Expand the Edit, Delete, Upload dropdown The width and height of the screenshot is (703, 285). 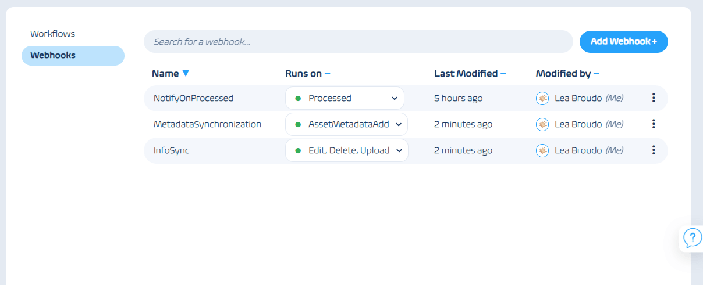point(346,150)
